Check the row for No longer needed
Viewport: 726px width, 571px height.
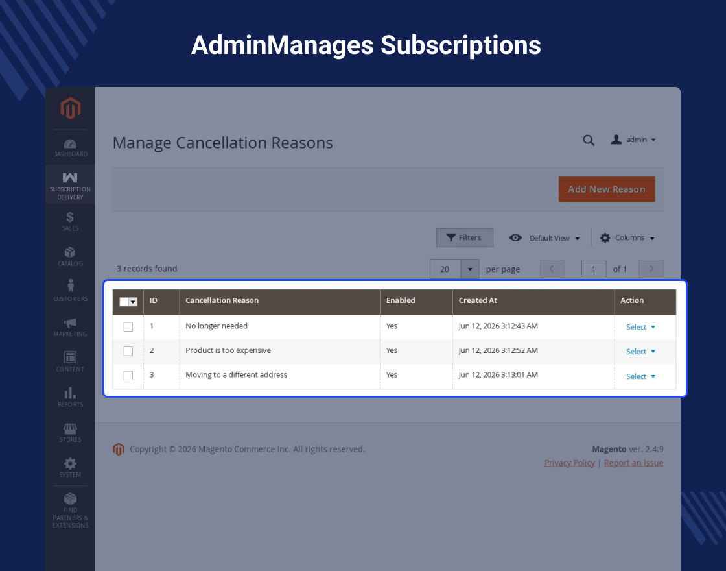click(x=128, y=327)
